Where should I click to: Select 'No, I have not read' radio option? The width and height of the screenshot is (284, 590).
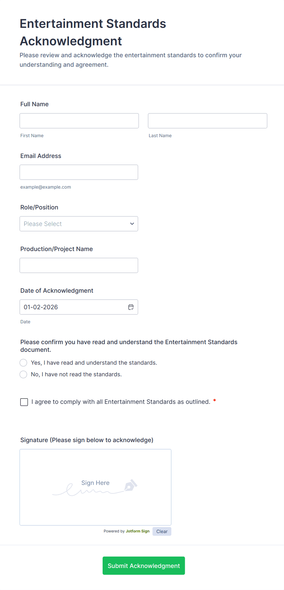(x=24, y=374)
